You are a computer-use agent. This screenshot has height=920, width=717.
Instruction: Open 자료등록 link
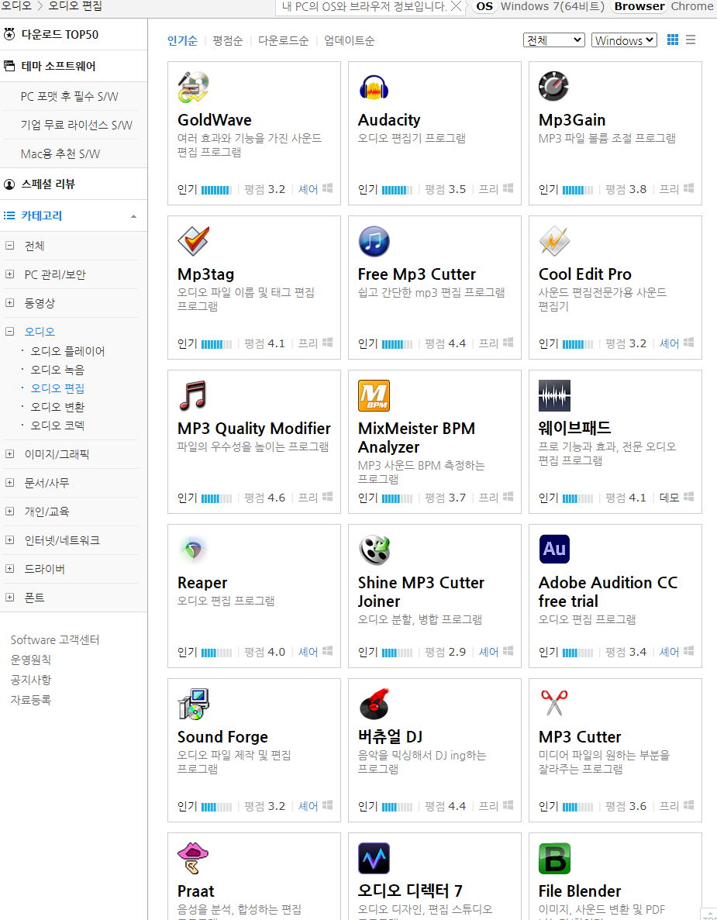click(x=30, y=699)
